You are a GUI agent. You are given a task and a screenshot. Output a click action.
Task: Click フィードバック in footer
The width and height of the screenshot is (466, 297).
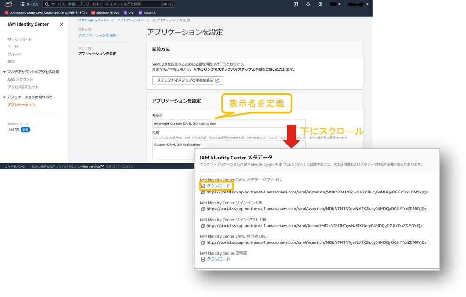tap(15, 166)
